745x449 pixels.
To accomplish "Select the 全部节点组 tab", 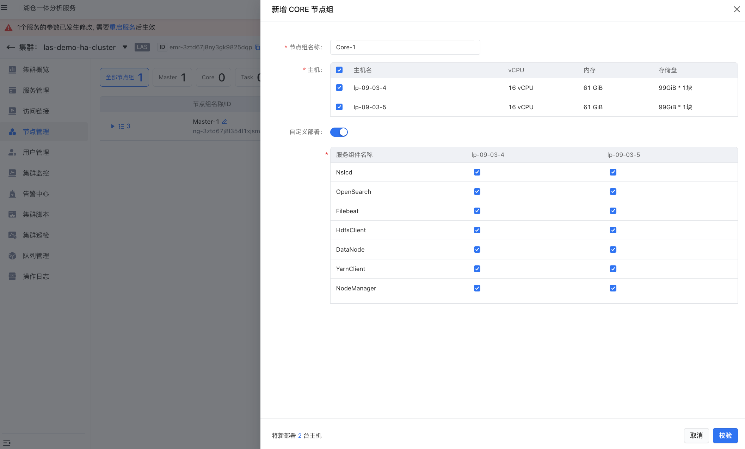I will pyautogui.click(x=124, y=77).
